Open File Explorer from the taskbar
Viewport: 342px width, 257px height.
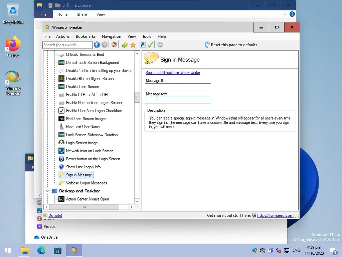25,250
